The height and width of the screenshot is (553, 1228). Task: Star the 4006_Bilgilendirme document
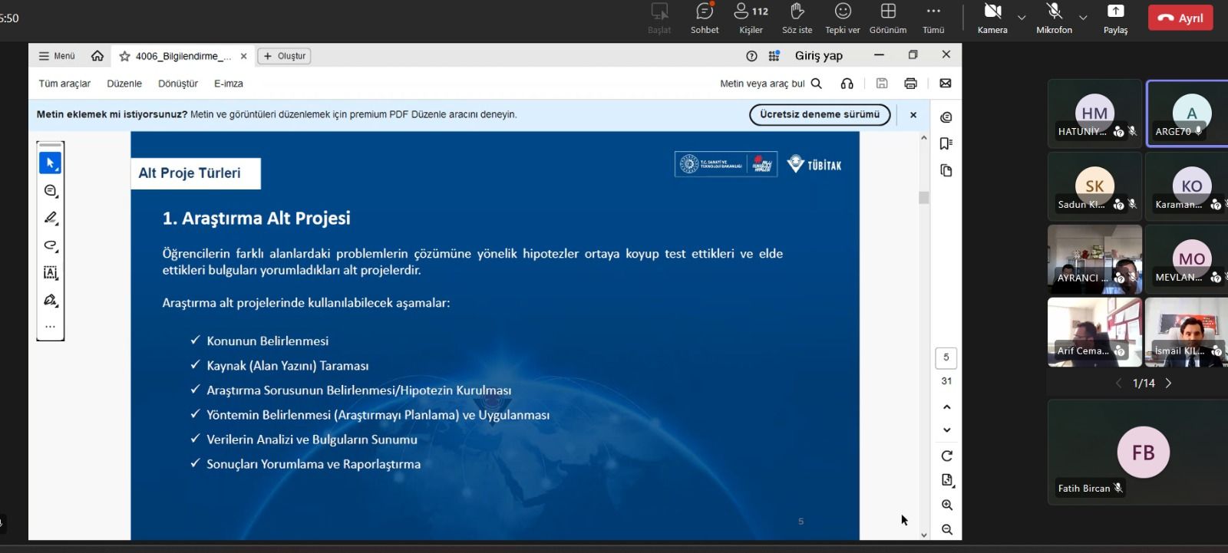[124, 56]
